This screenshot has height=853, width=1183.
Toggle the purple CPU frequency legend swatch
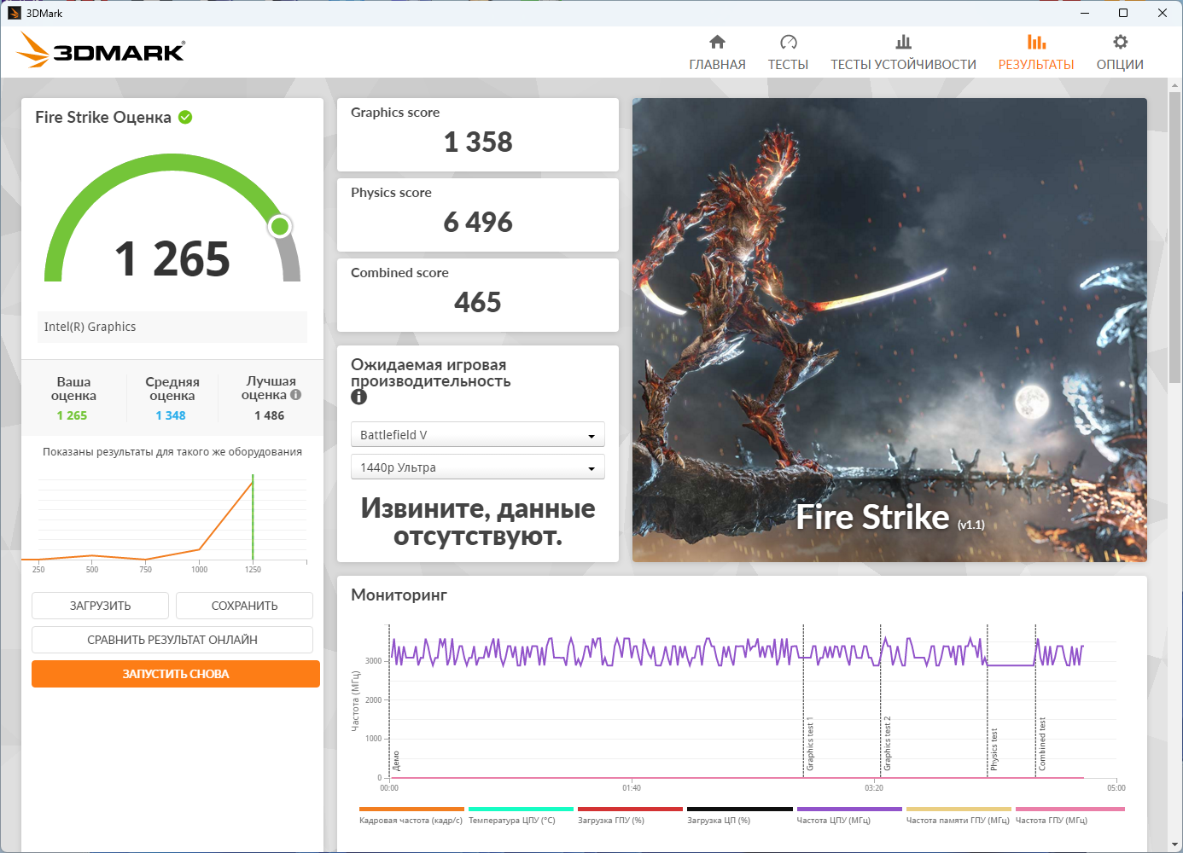click(849, 809)
